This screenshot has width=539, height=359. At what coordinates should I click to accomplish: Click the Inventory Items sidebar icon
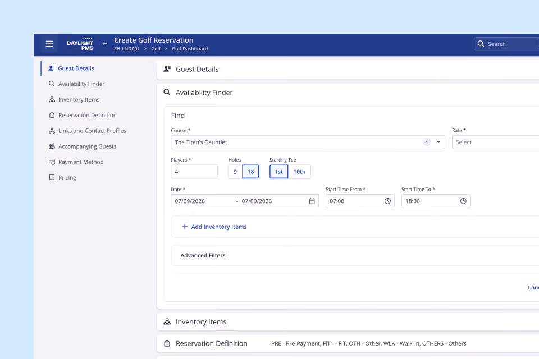(52, 99)
